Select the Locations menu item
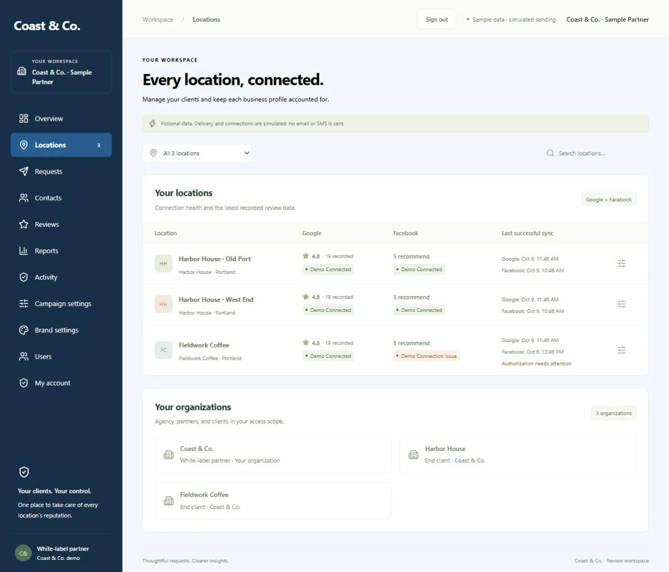 [61, 145]
